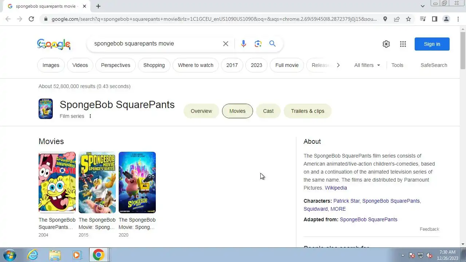Open the Windows Start button
The image size is (466, 262).
click(x=10, y=255)
